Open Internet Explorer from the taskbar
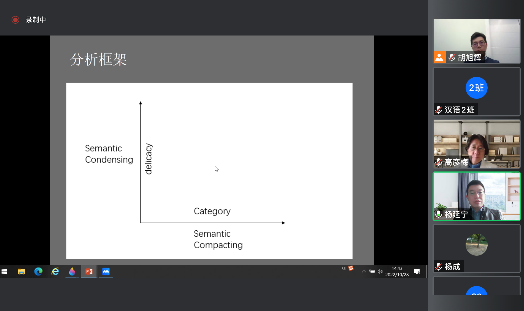 (x=55, y=272)
